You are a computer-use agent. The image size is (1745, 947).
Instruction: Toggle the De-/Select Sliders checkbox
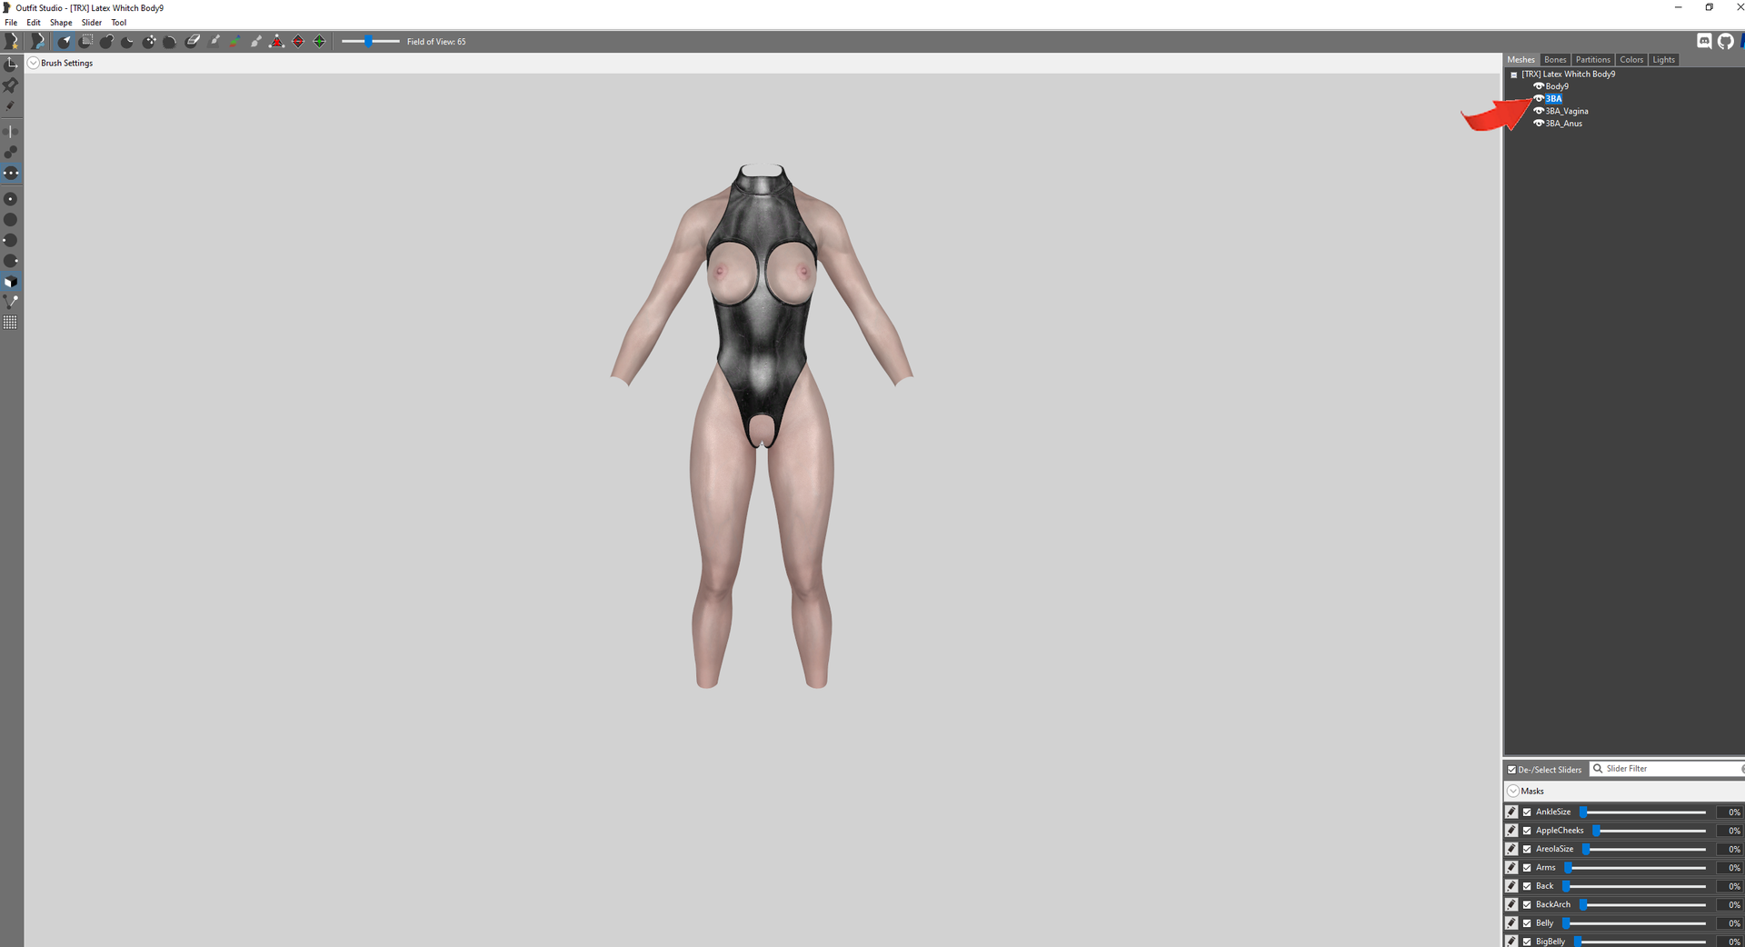pos(1512,770)
